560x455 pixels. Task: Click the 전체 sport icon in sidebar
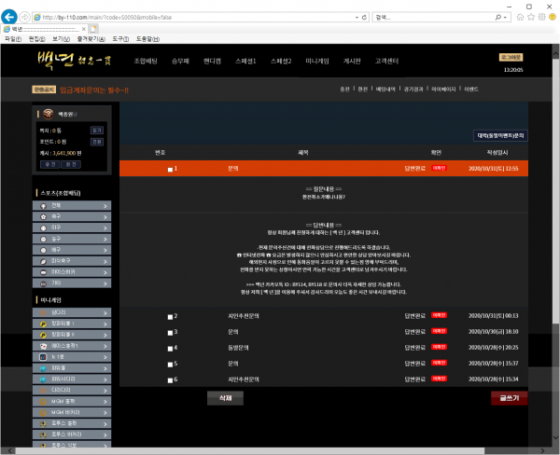(x=43, y=205)
